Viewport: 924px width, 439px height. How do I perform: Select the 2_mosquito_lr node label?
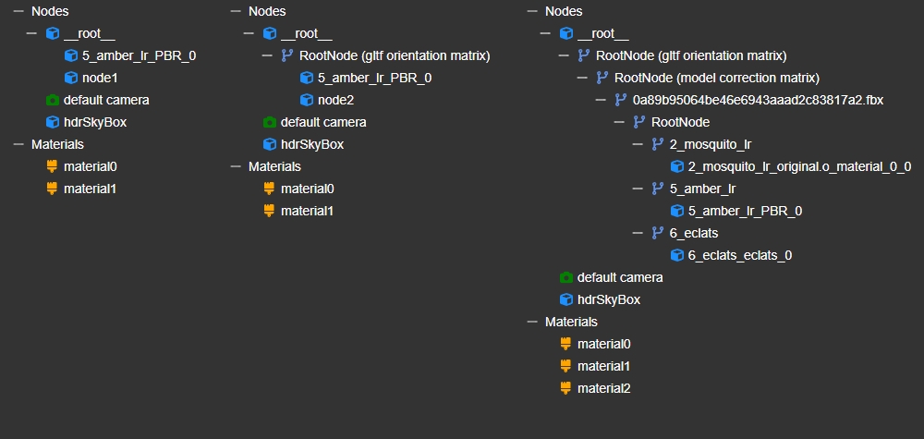(x=711, y=144)
